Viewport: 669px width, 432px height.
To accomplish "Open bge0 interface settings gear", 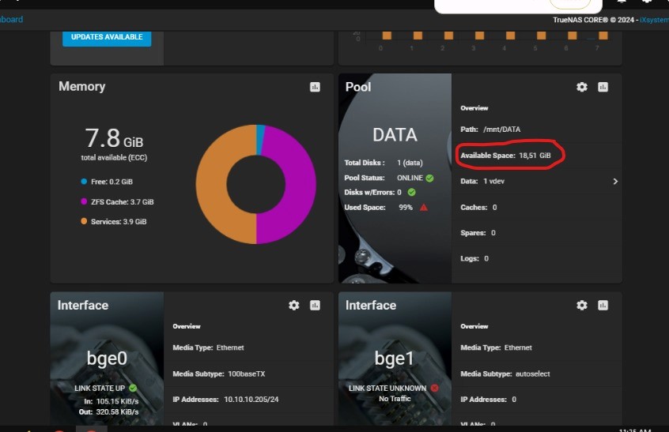I will pos(294,305).
